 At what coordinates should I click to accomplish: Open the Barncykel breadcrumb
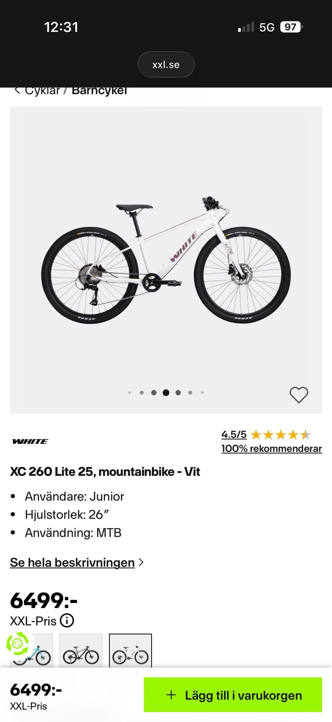(99, 91)
